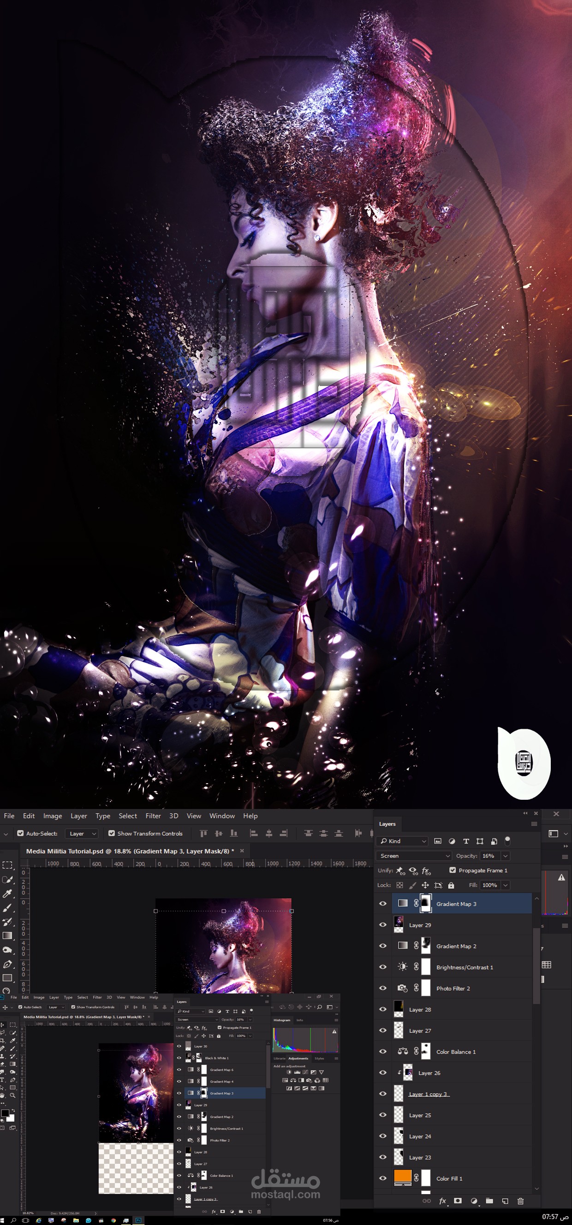
Task: Open the Image menu
Action: tap(53, 816)
